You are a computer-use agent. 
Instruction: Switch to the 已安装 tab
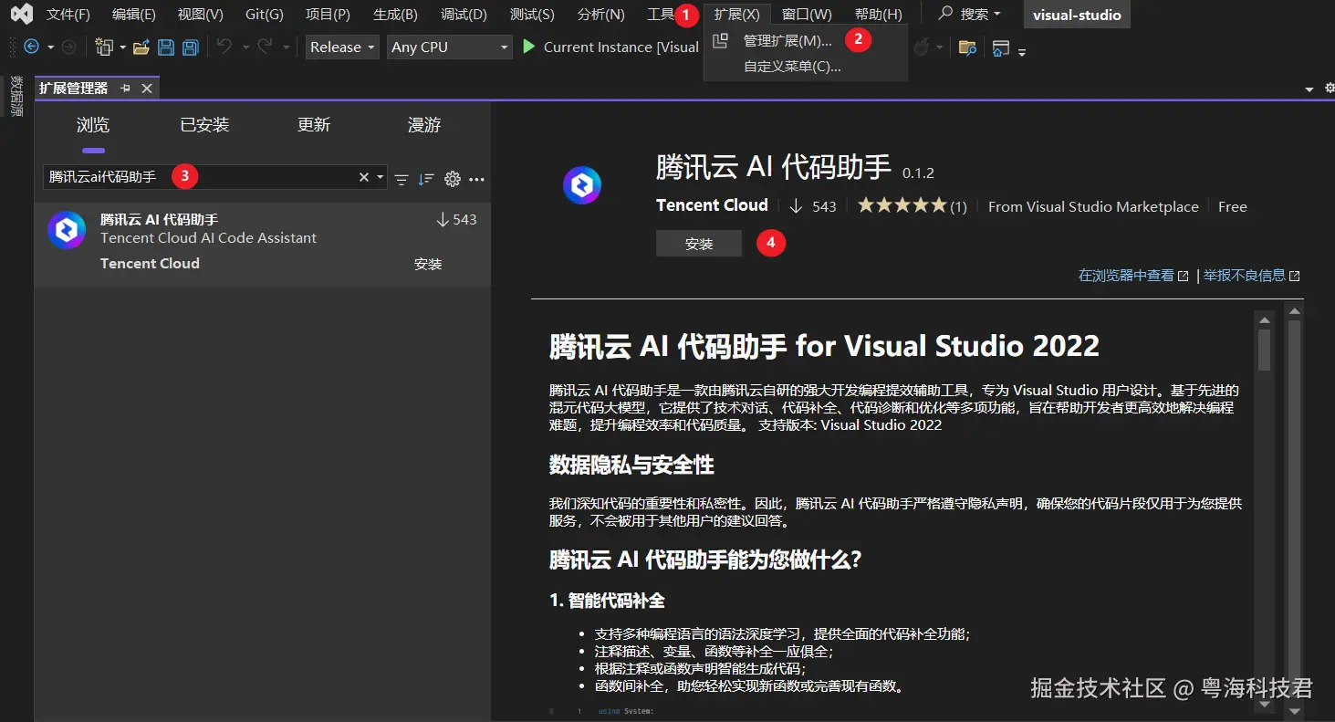204,125
